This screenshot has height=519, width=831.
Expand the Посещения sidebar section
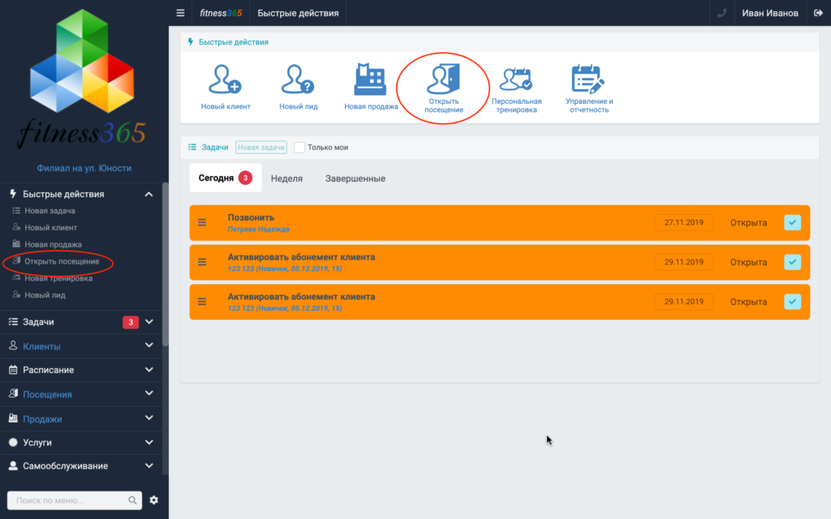(149, 393)
